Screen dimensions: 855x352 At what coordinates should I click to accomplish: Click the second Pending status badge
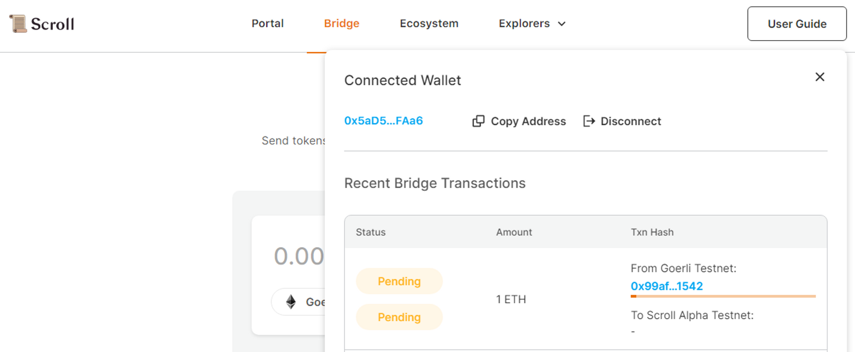[x=399, y=317]
